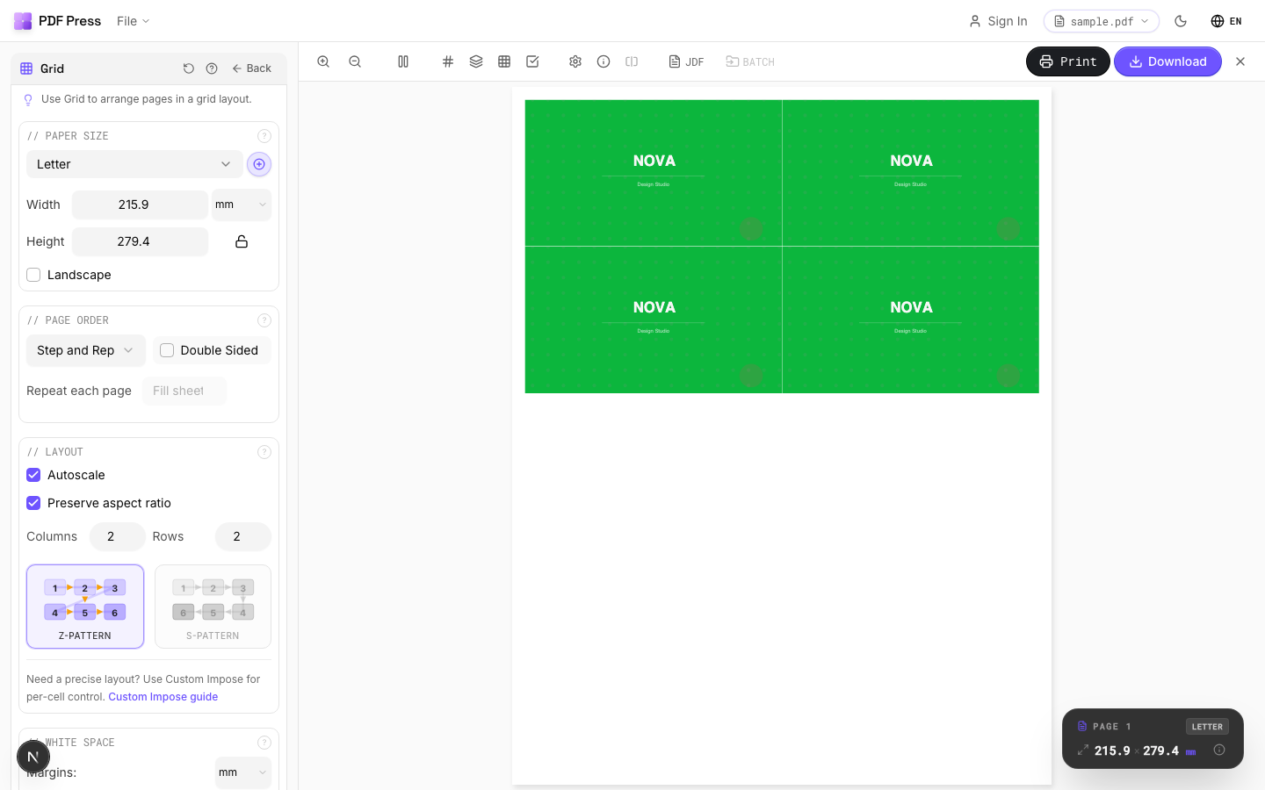The image size is (1265, 790).
Task: Click the top-left NOVA page preview
Action: coord(654,173)
